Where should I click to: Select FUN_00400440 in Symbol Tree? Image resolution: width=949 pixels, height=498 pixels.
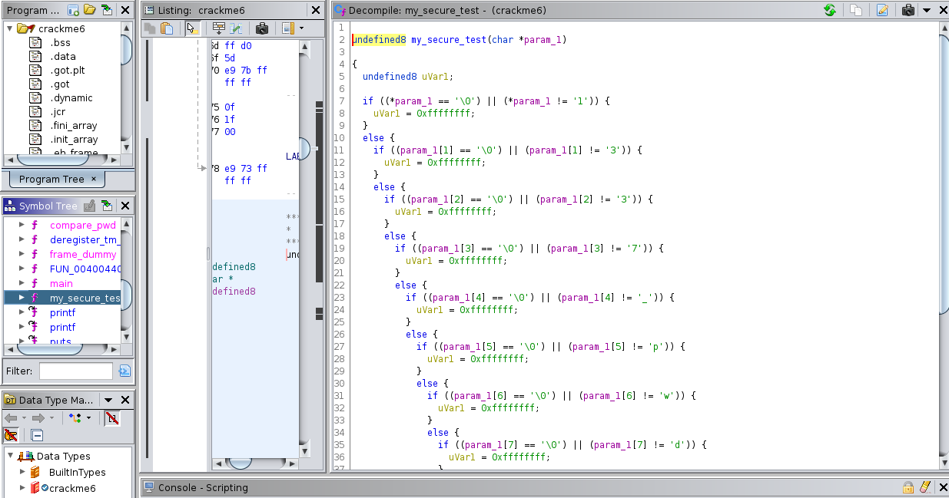(85, 269)
